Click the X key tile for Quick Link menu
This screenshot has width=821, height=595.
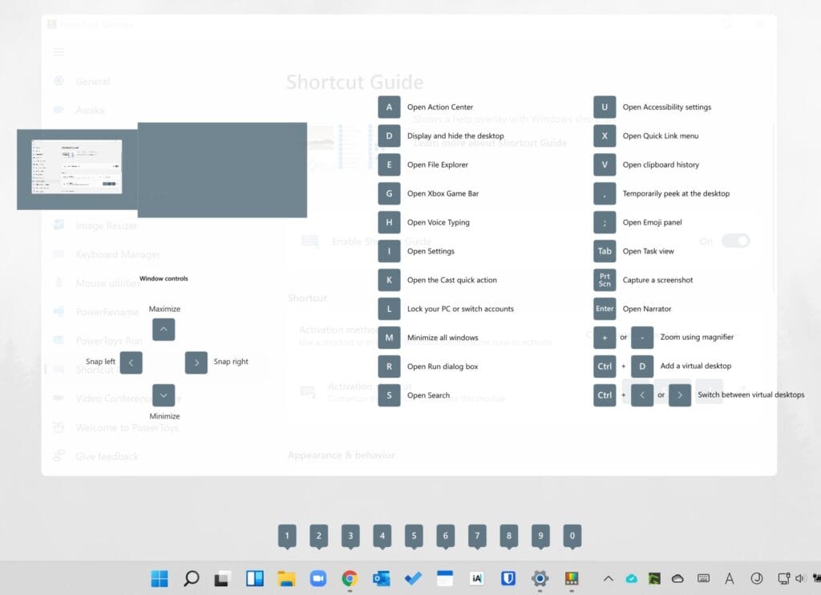pos(605,136)
